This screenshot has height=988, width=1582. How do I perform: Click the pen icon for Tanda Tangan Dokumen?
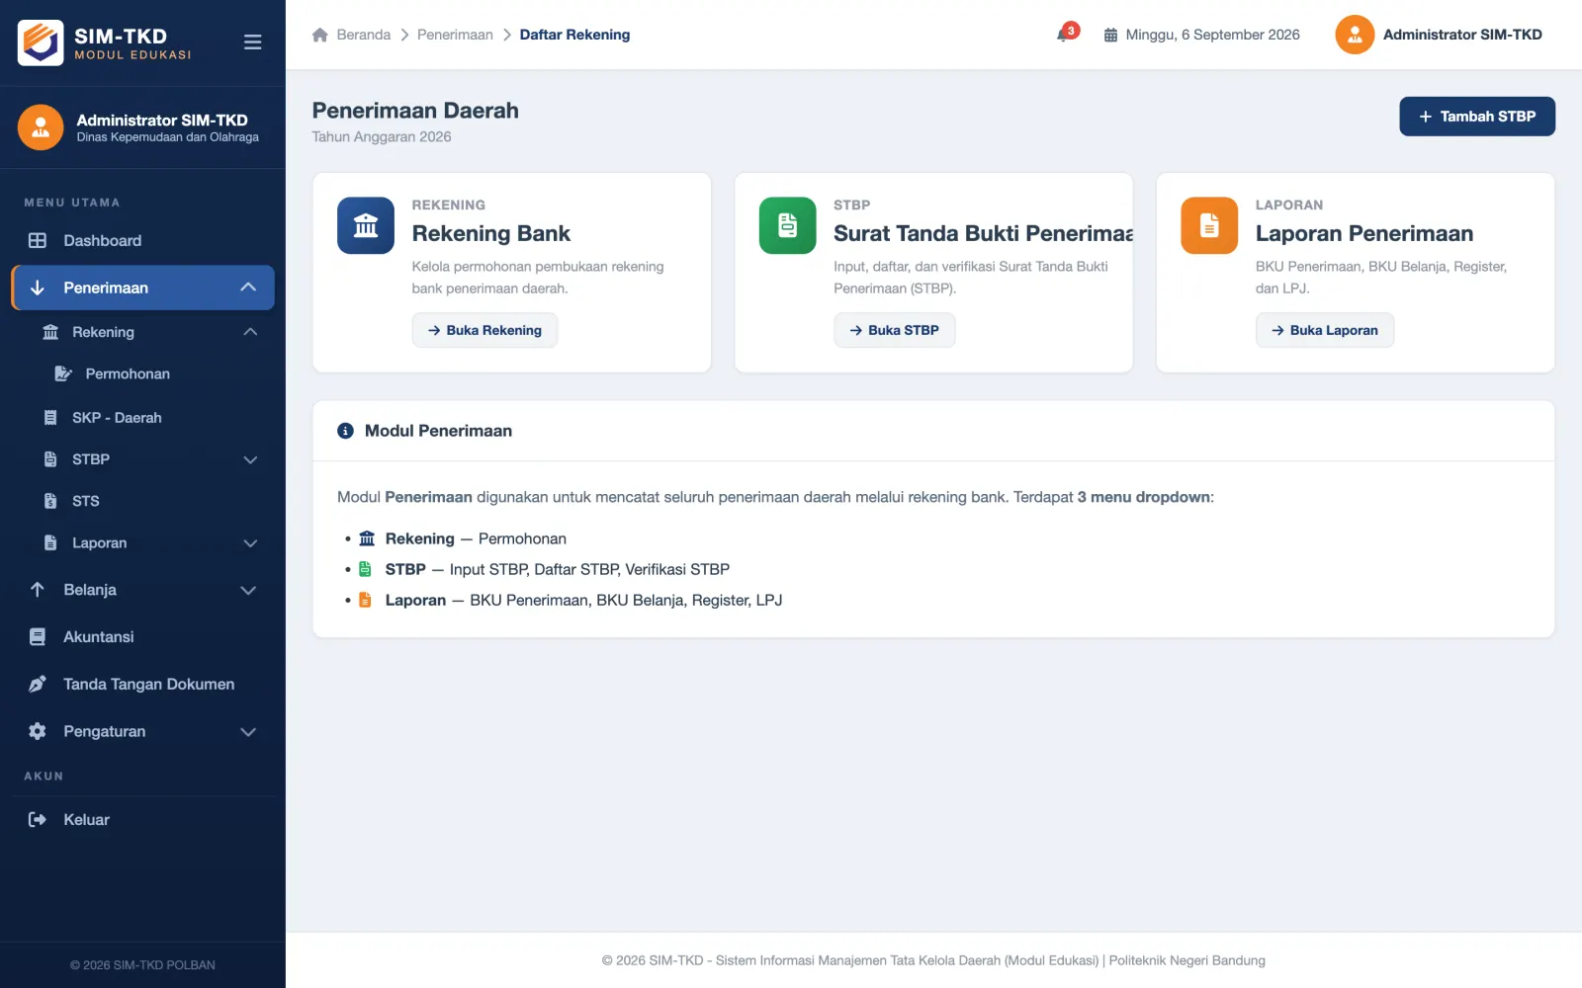[38, 684]
